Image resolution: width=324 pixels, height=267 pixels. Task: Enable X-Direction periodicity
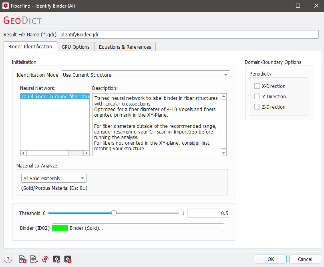pyautogui.click(x=257, y=86)
